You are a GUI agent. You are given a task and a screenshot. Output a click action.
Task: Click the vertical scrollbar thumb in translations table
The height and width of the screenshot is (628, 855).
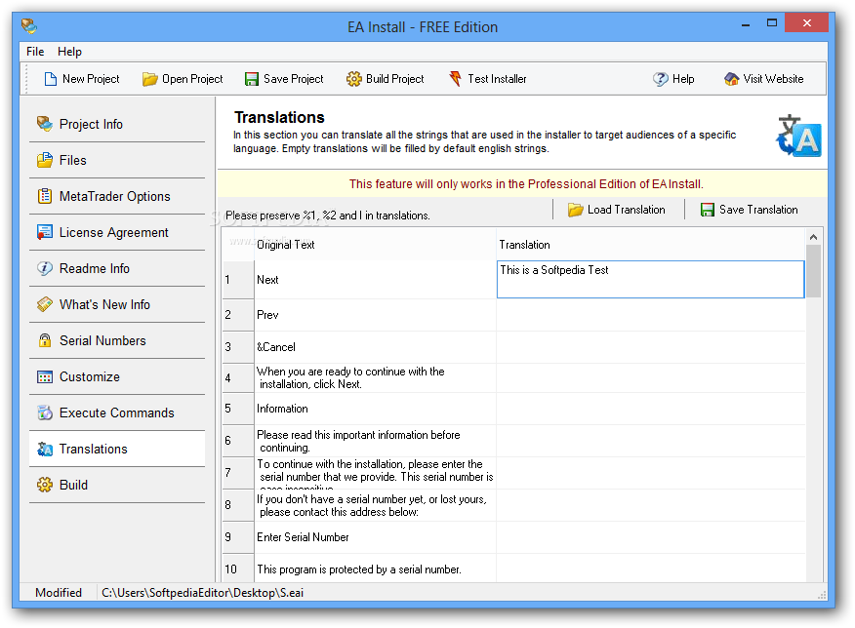(x=814, y=271)
